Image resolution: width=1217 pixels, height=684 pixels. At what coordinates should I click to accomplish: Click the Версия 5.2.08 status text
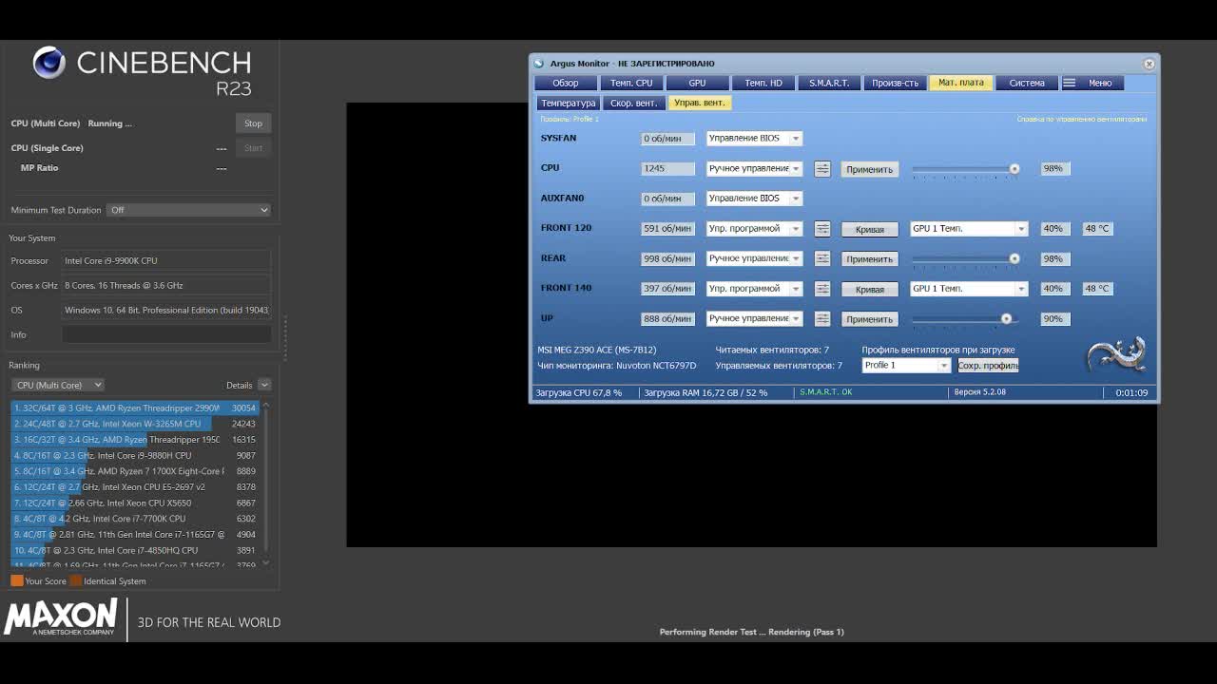point(980,392)
